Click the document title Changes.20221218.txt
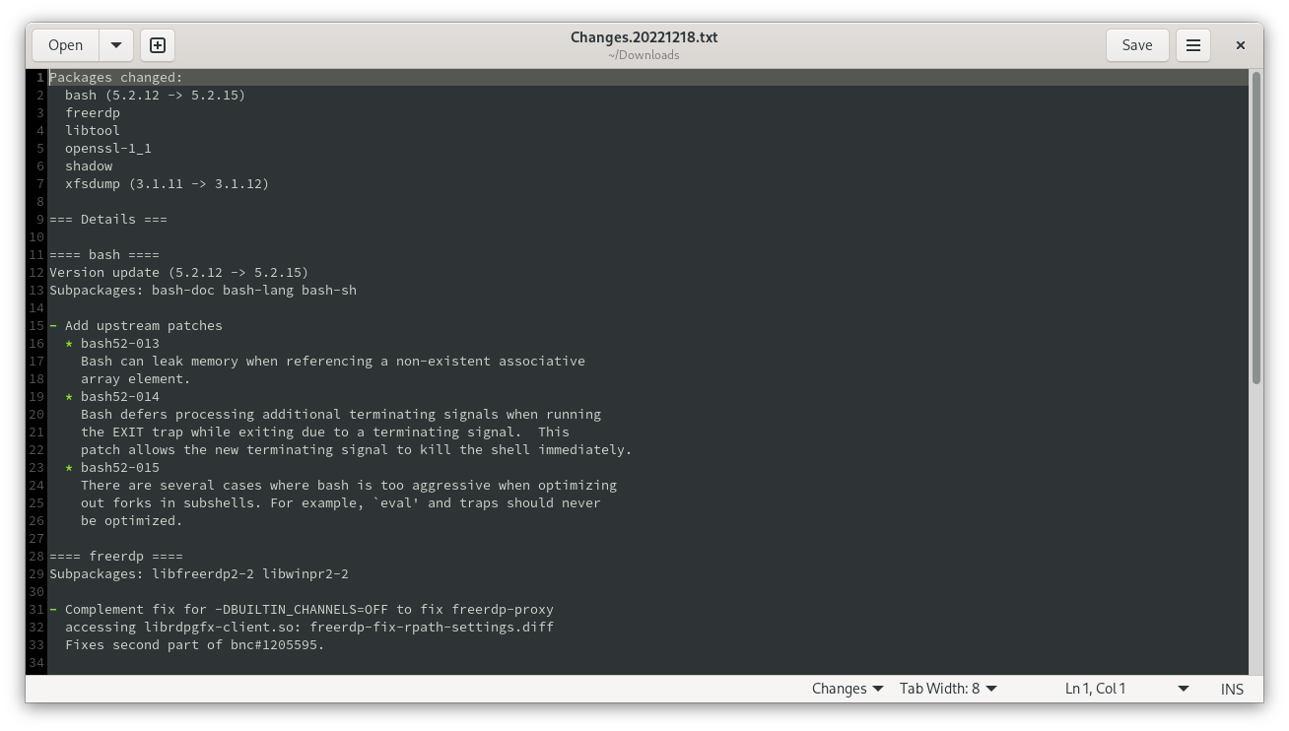Screen dimensions: 1289x731 click(644, 36)
